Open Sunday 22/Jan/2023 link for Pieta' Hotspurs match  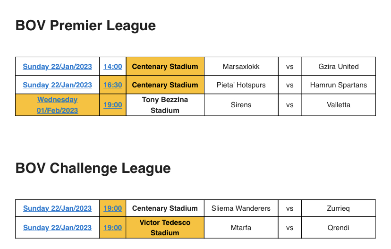pos(57,85)
